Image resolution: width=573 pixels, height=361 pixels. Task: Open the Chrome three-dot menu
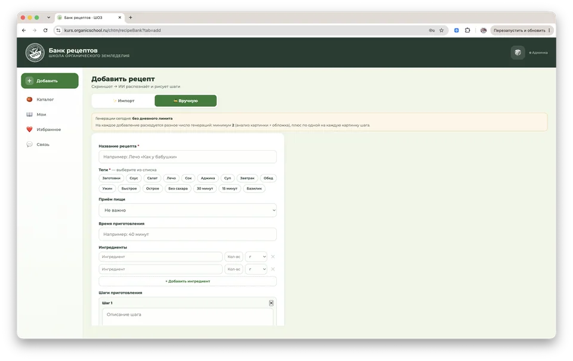549,30
